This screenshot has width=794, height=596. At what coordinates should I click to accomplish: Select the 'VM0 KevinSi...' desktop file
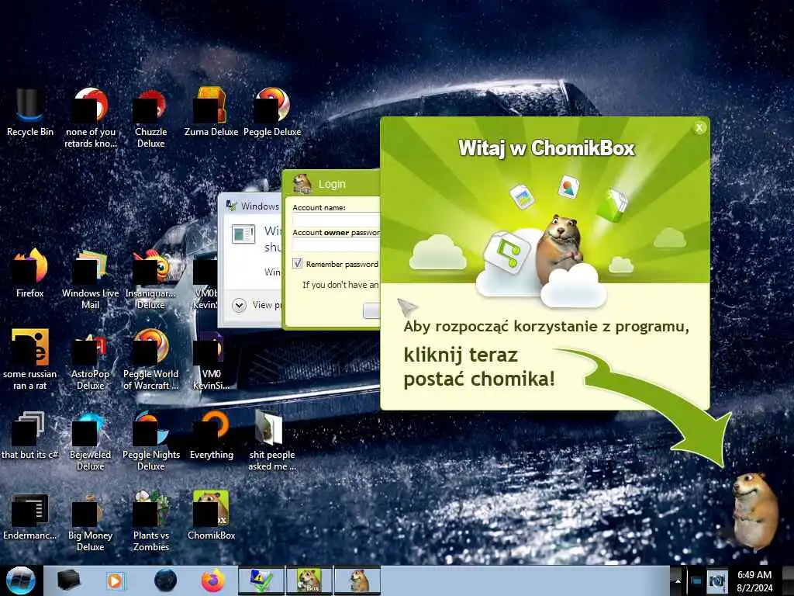(x=211, y=360)
